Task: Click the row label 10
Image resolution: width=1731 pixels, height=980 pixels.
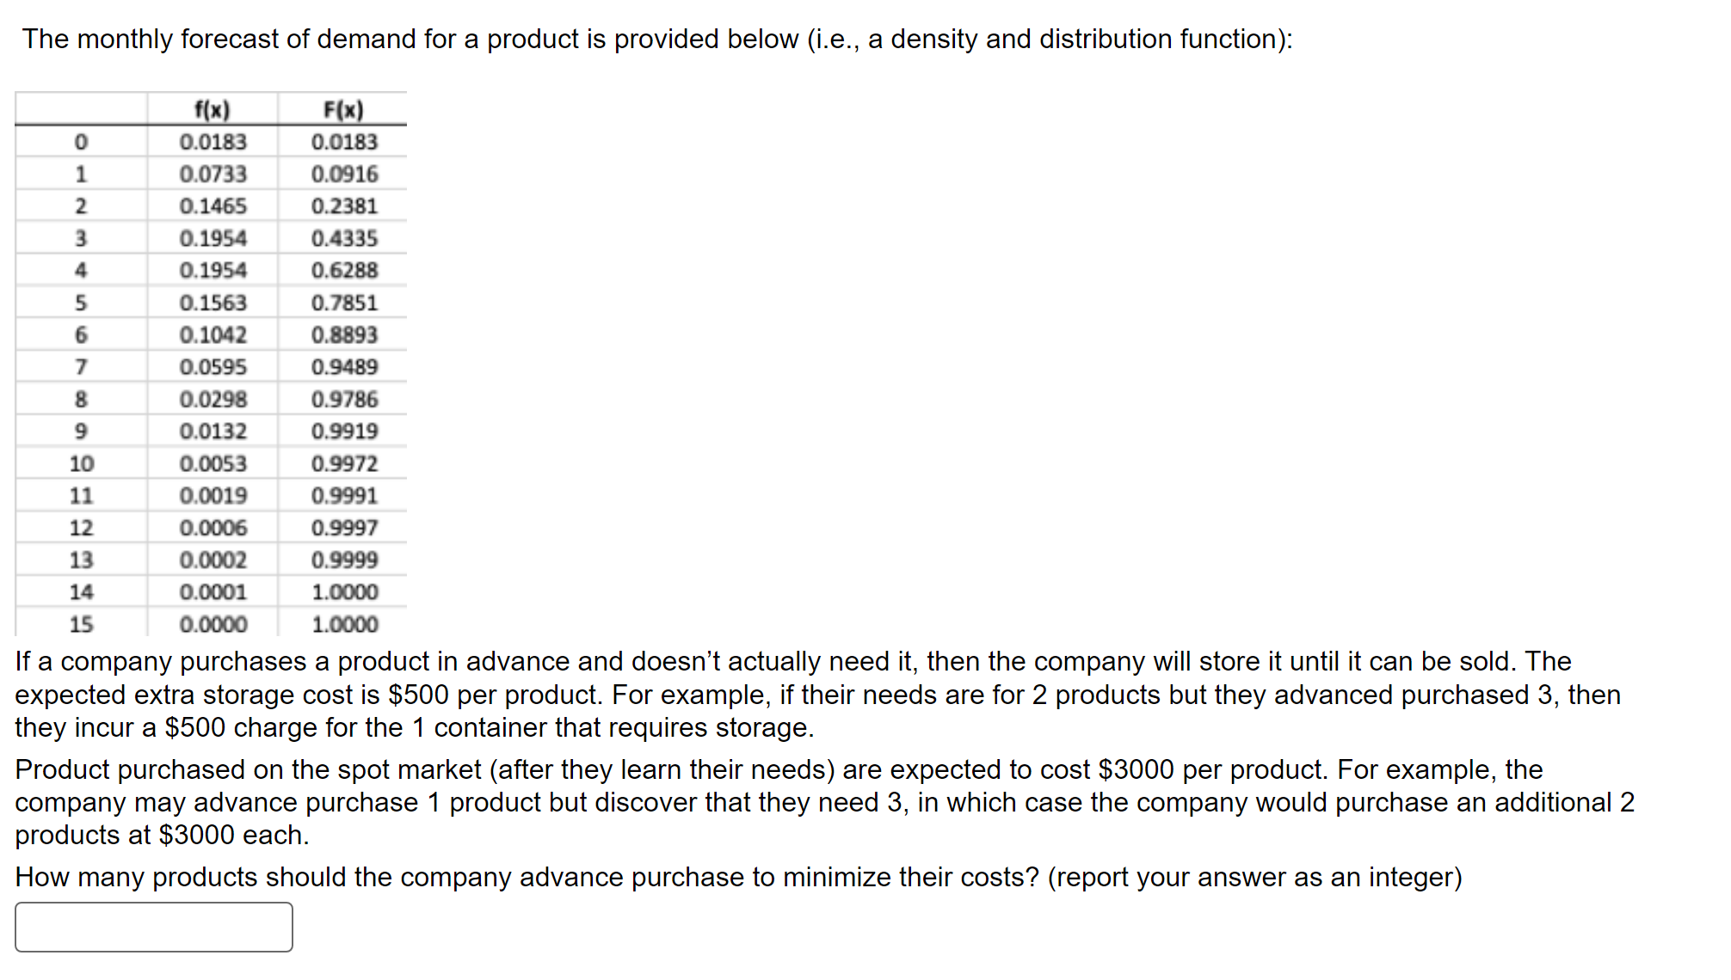Action: [x=81, y=464]
